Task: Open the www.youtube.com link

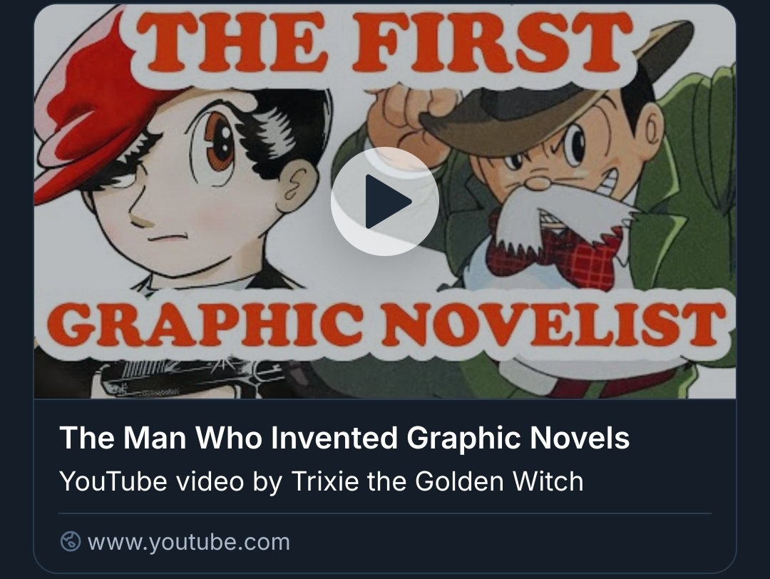Action: pos(188,542)
